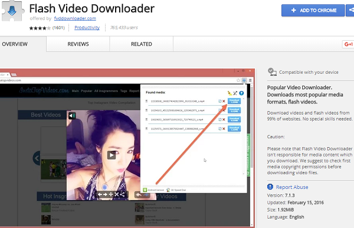Click the star rating of the extension
The image size is (354, 228).
pyautogui.click(x=40, y=28)
